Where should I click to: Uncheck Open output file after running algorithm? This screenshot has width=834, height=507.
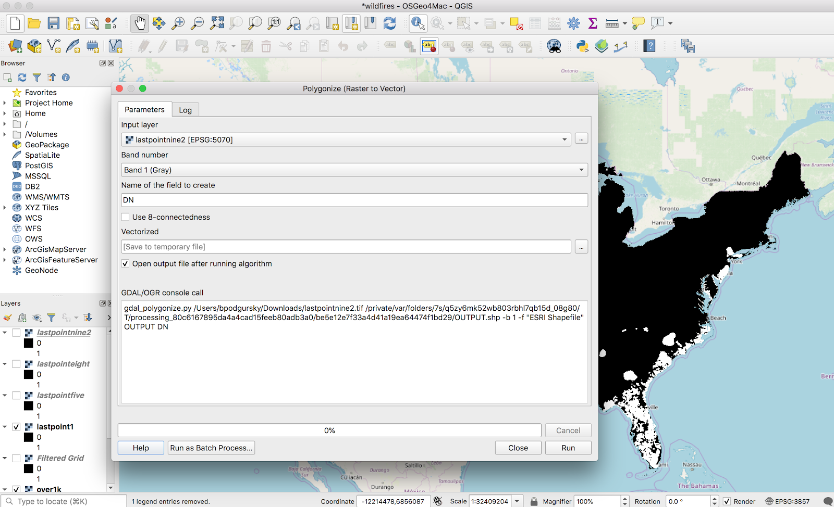(125, 264)
